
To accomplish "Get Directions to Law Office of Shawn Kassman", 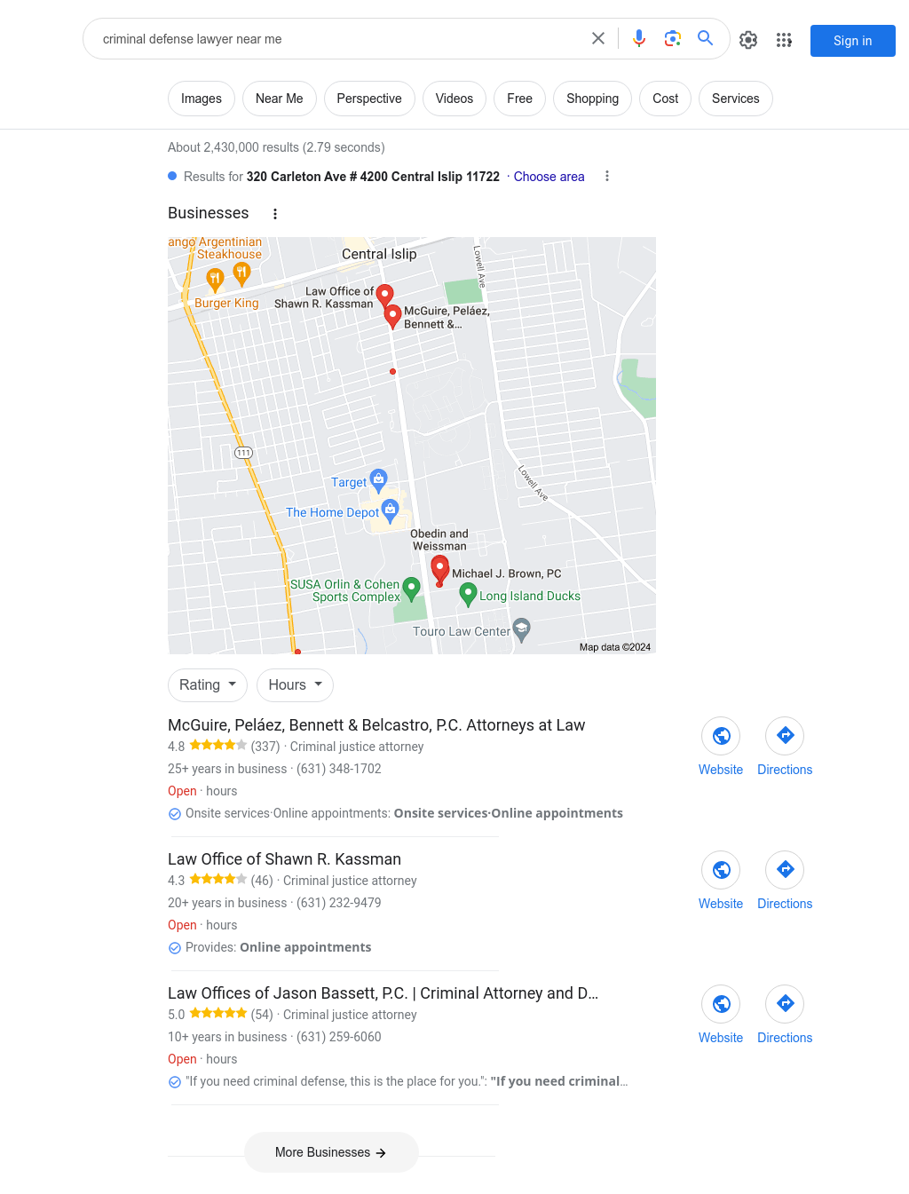I will tap(785, 870).
